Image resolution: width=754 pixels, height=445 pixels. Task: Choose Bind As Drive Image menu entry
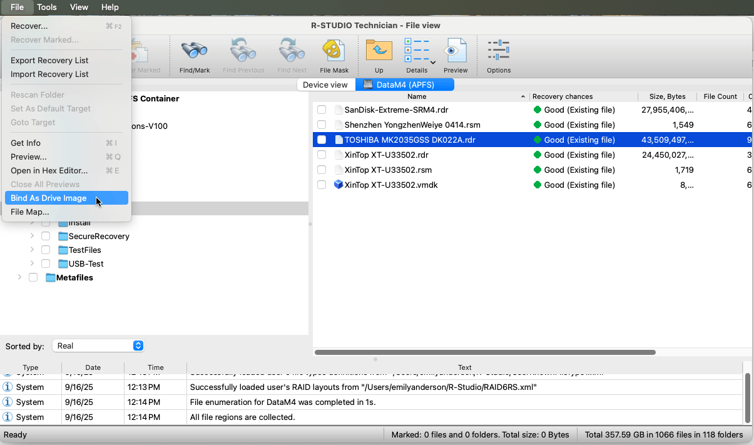(x=49, y=198)
